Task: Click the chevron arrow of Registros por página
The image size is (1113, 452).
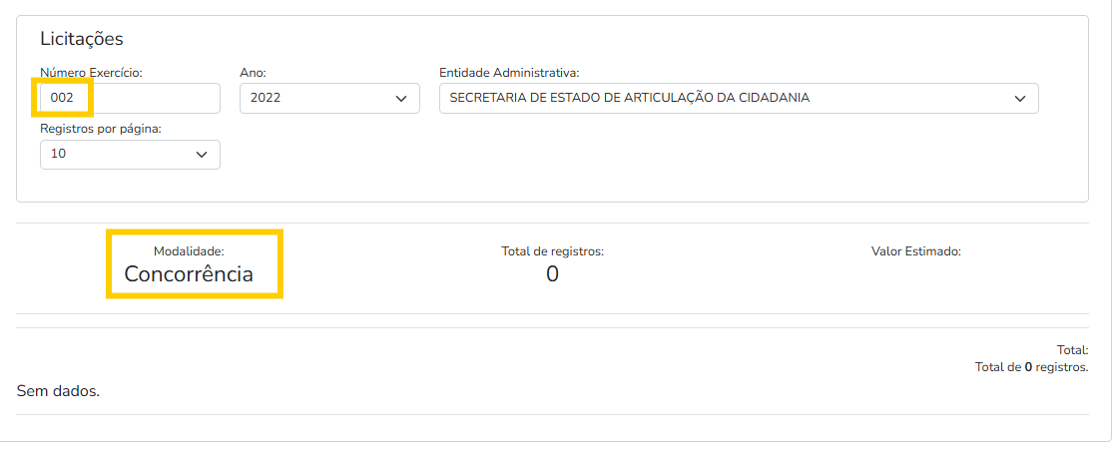Action: tap(202, 155)
